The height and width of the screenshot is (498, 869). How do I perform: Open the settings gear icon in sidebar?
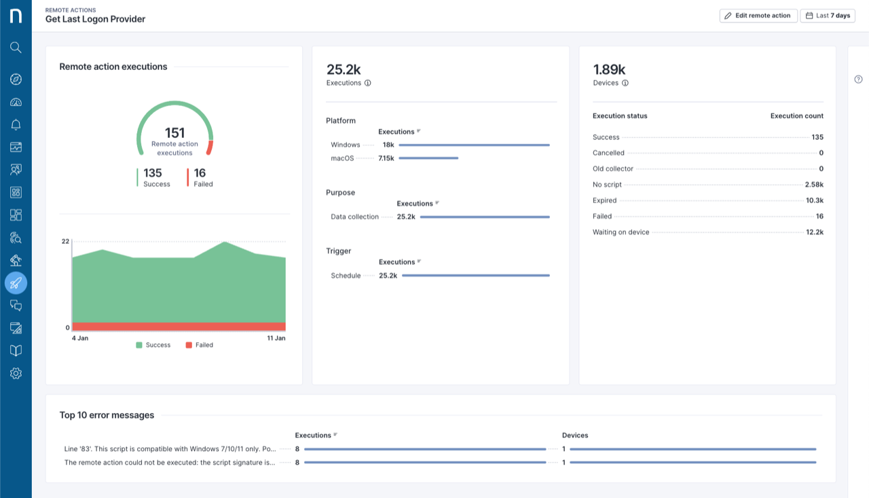(x=16, y=373)
